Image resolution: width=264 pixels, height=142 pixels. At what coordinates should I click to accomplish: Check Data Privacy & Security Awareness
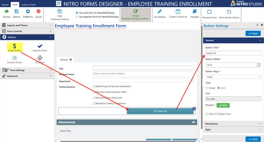click(94, 86)
